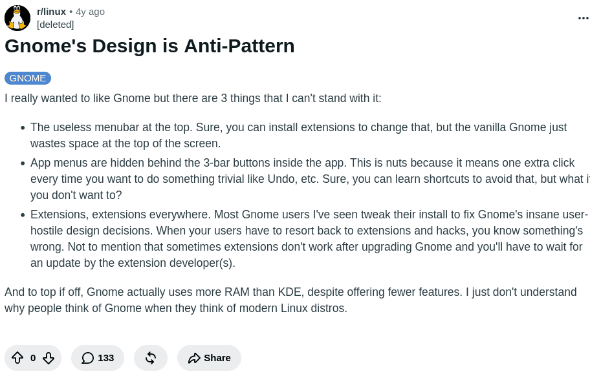The image size is (590, 376).
Task: Share this post
Action: 209,358
